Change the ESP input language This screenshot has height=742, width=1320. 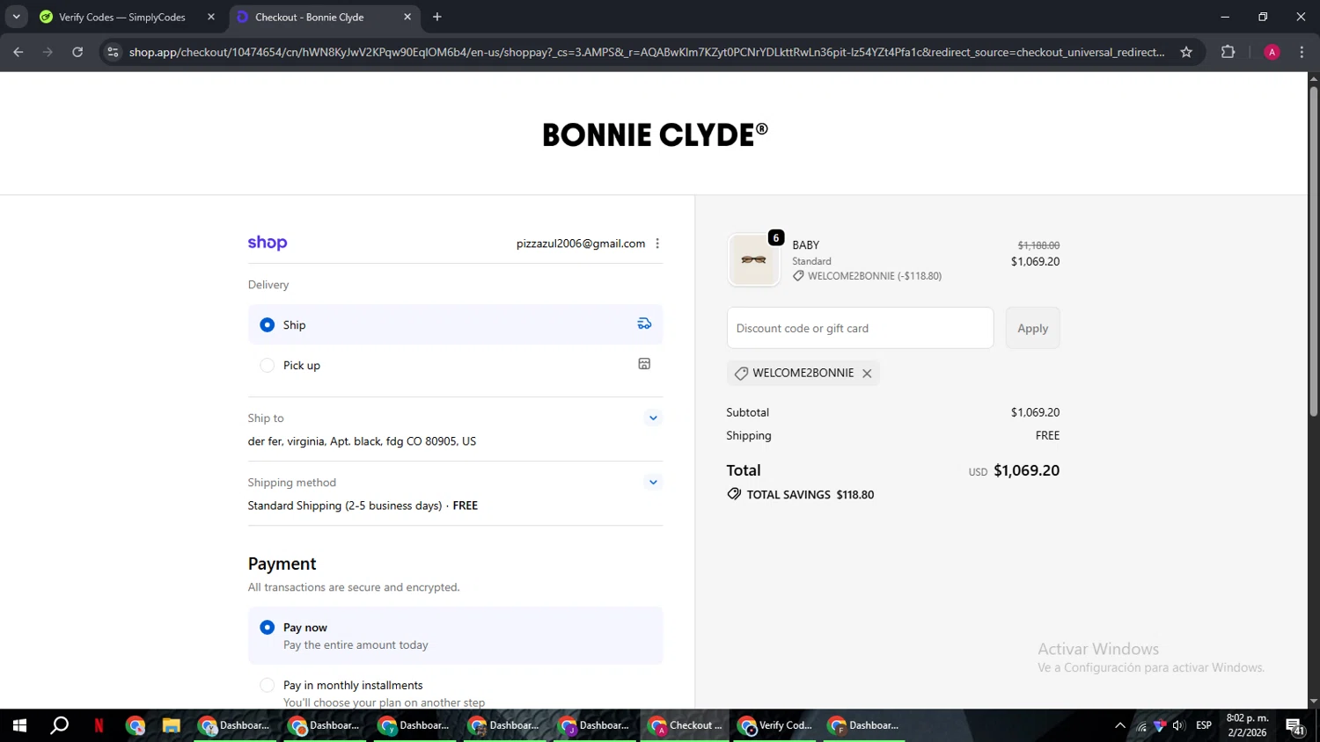(1204, 725)
